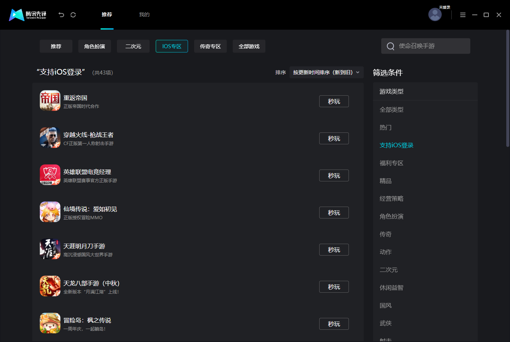Viewport: 510px width, 342px height.
Task: Click 秒玩 for 穿越火线-枪战王者
Action: click(334, 138)
